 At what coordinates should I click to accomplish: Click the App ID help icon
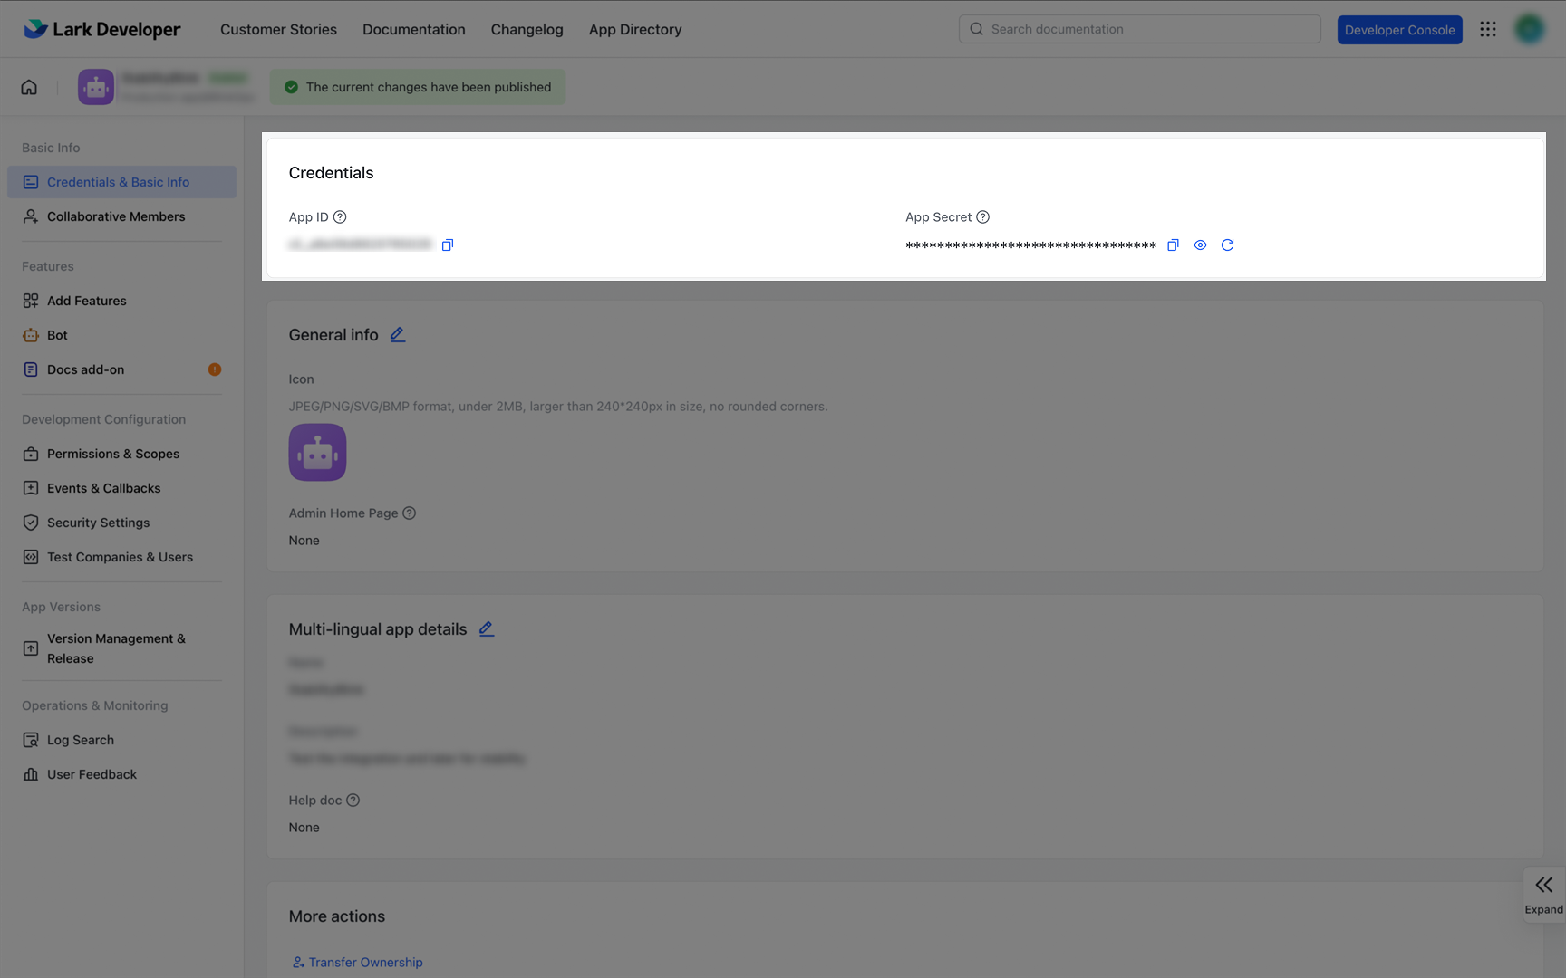(x=340, y=217)
